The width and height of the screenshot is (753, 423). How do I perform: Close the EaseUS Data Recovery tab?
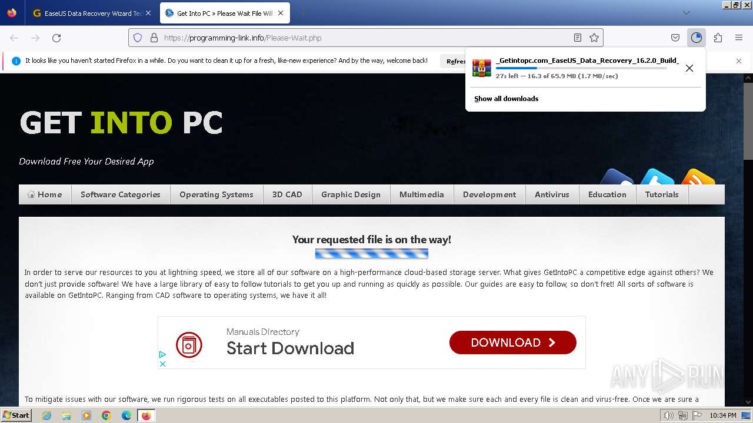click(x=148, y=13)
